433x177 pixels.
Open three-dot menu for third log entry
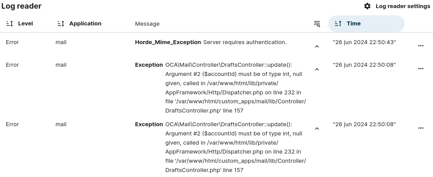click(421, 128)
